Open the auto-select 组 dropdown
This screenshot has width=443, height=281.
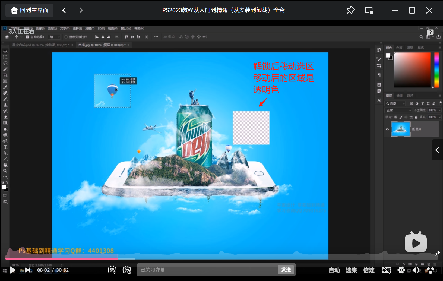(54, 37)
